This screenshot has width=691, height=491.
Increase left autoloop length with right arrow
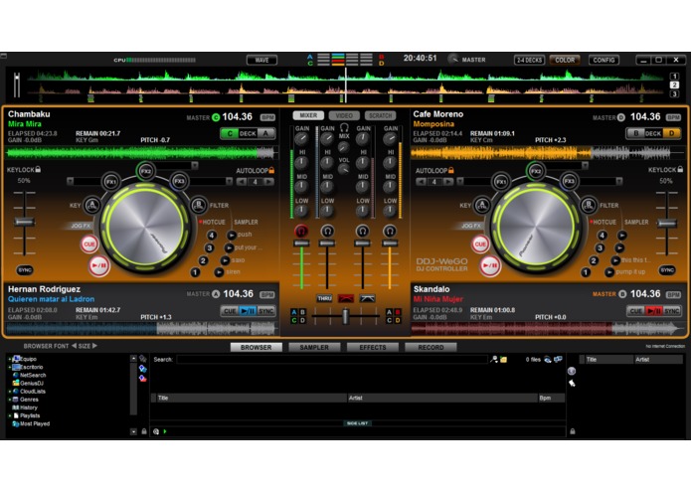[x=268, y=182]
